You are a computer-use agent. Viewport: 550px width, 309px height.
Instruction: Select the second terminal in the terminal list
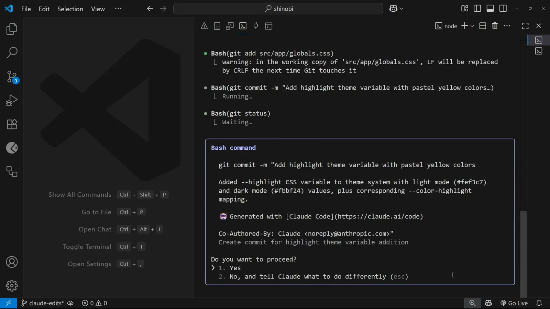539,51
